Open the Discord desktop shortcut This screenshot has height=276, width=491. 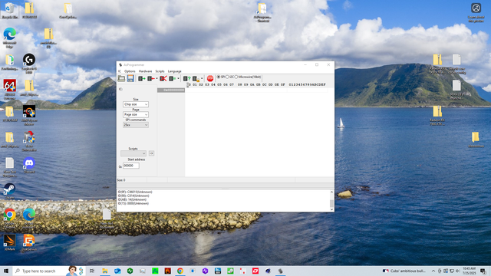click(29, 165)
